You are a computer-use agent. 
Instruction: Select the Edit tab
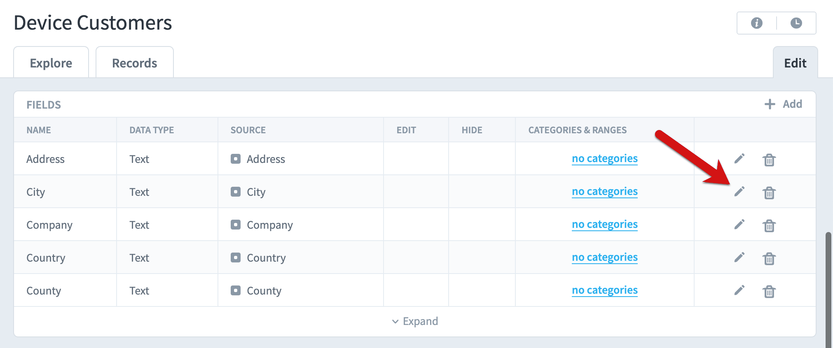[x=795, y=63]
